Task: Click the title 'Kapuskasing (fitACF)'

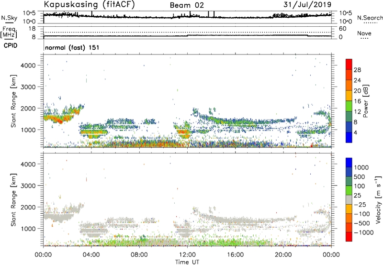Action: 89,4
